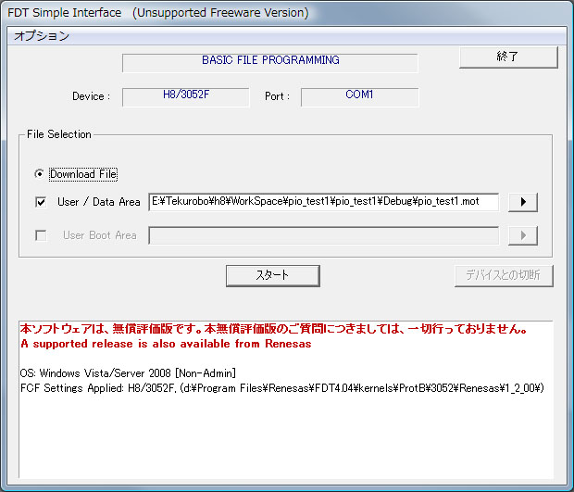
Task: Open browse arrow for User / Data Area
Action: pos(522,202)
